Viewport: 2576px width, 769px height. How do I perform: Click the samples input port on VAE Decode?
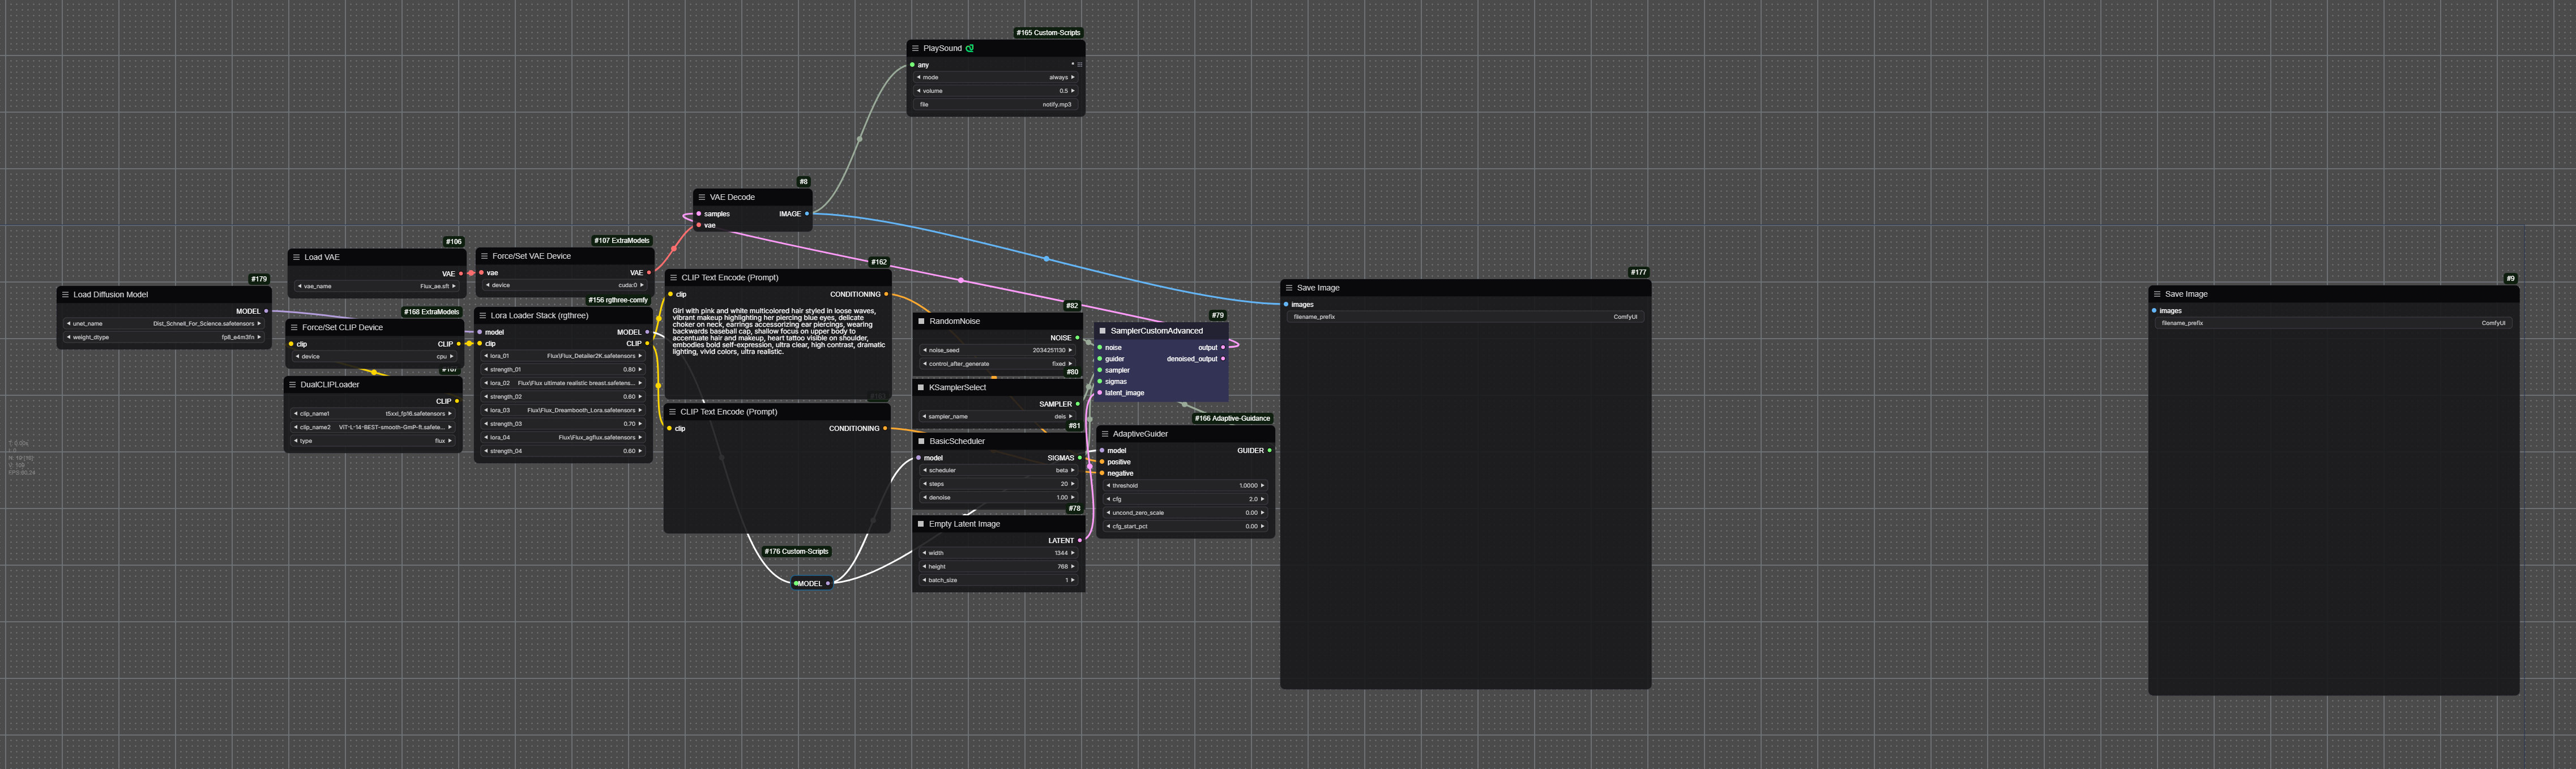699,214
